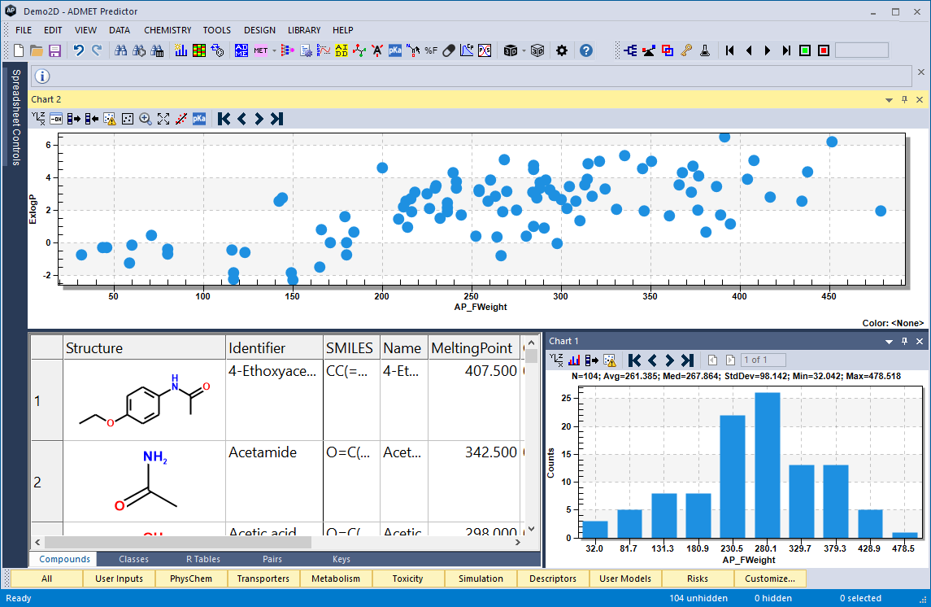Jump to last record in the main toolbar
The width and height of the screenshot is (931, 607).
(x=786, y=51)
